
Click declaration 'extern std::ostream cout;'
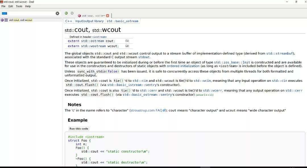click(92, 41)
